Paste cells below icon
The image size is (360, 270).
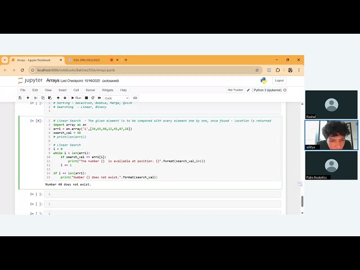pos(50,98)
